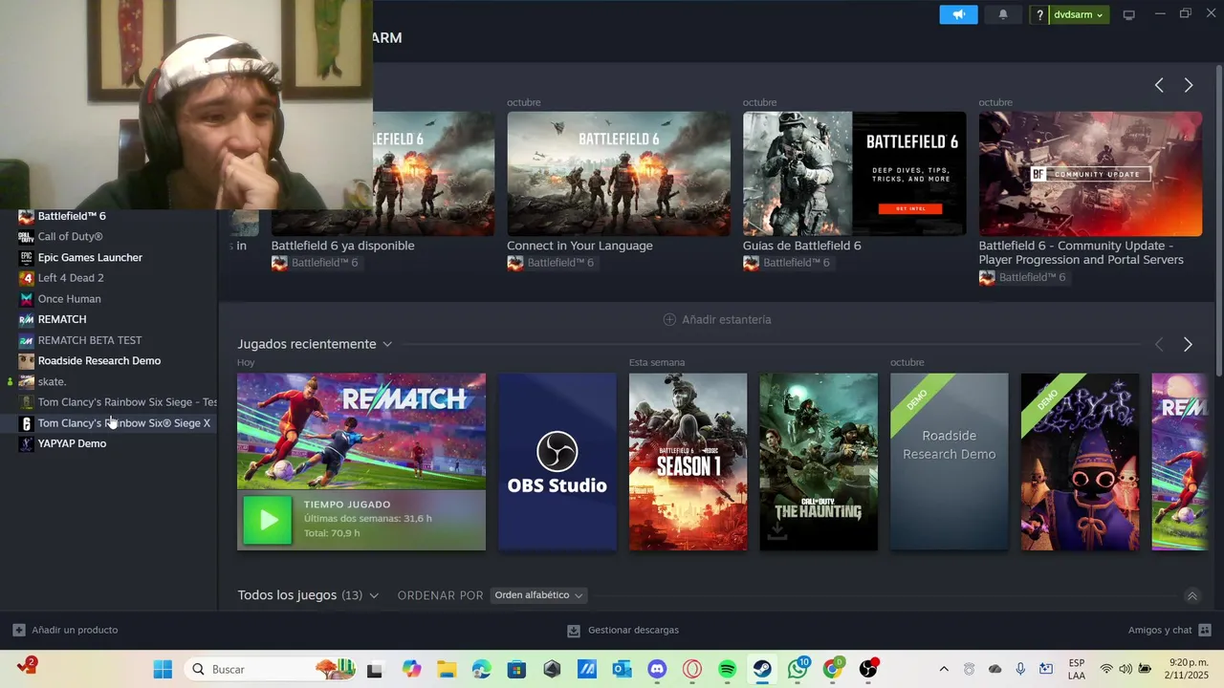This screenshot has width=1224, height=688.
Task: Select Once Human in the library list
Action: (x=69, y=298)
